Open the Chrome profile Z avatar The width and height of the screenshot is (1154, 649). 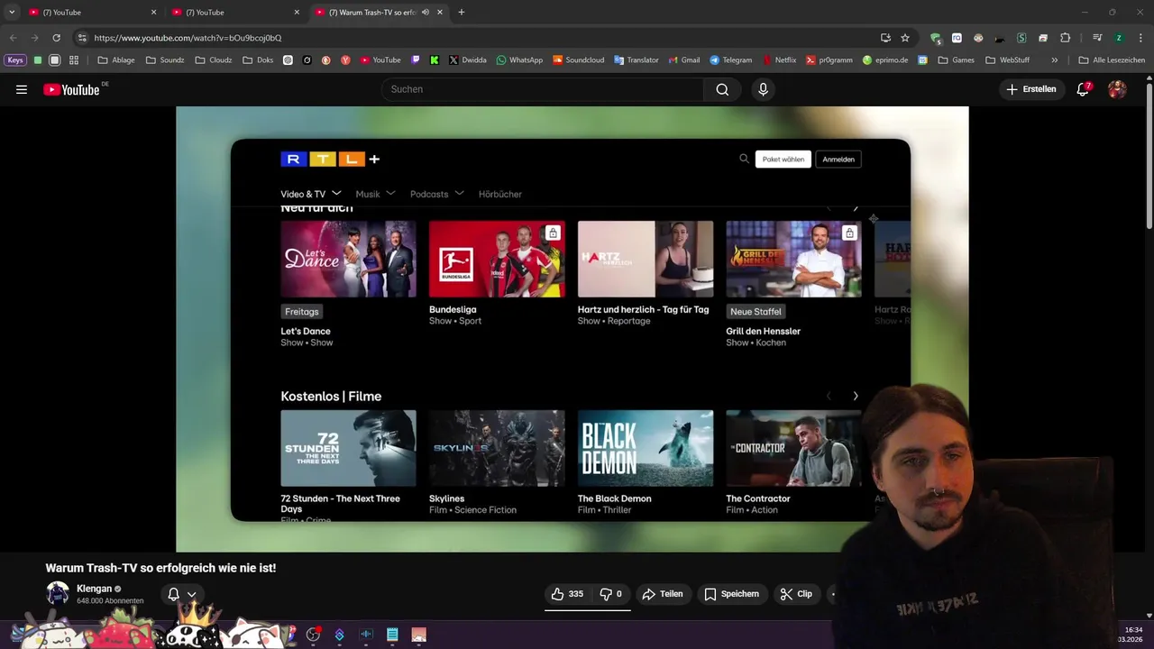[x=1119, y=38]
